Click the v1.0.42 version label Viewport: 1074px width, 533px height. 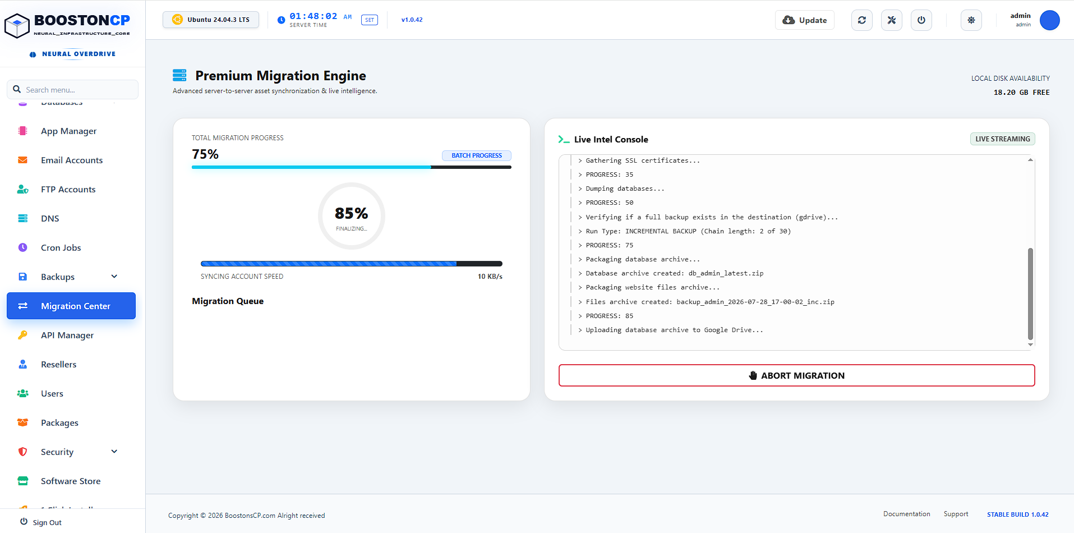click(x=412, y=20)
